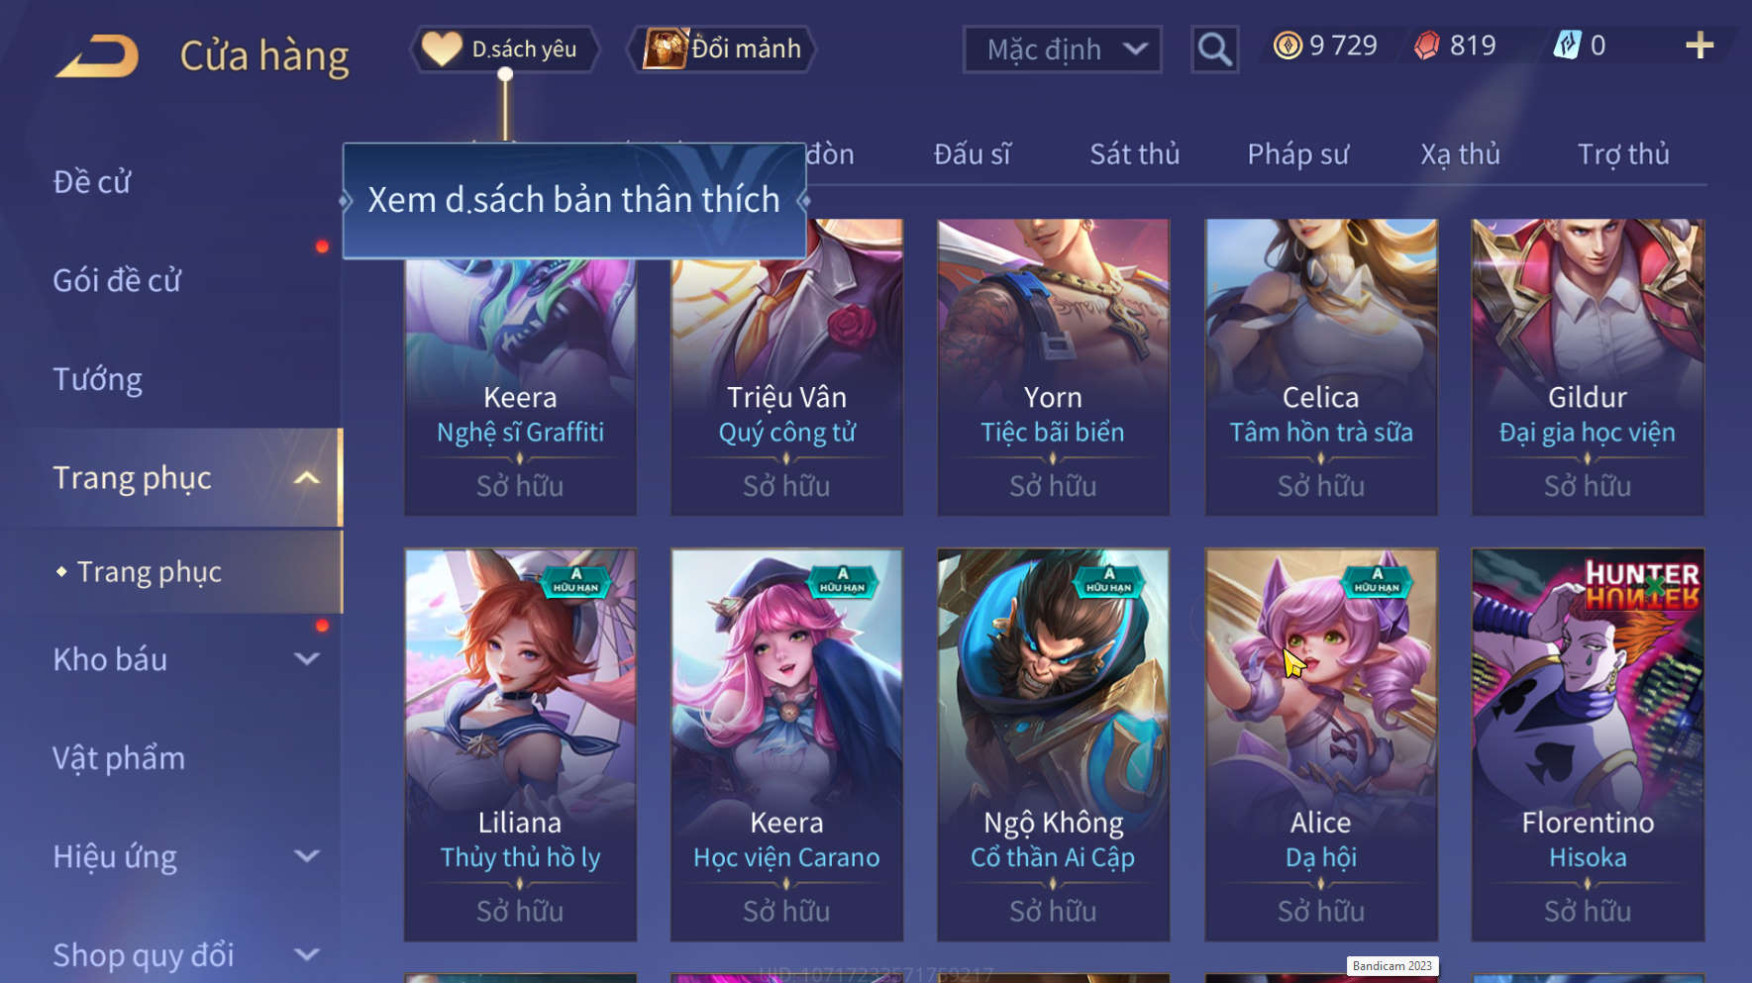This screenshot has height=983, width=1752.
Task: Click the blue voucher currency icon
Action: 1567,46
